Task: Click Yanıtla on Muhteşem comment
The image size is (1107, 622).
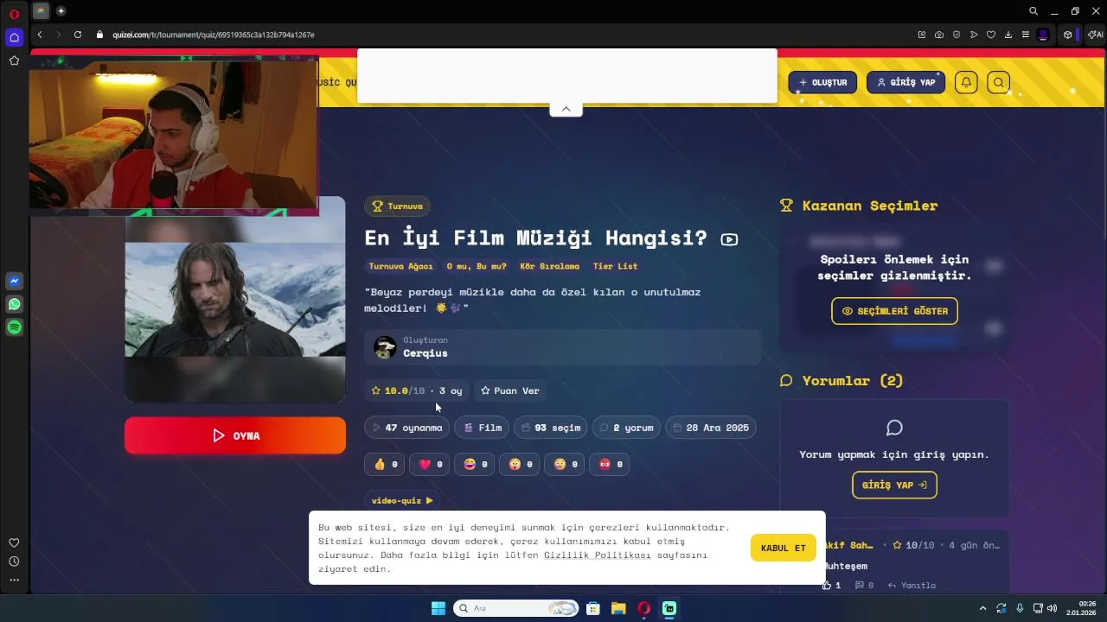Action: tap(912, 585)
